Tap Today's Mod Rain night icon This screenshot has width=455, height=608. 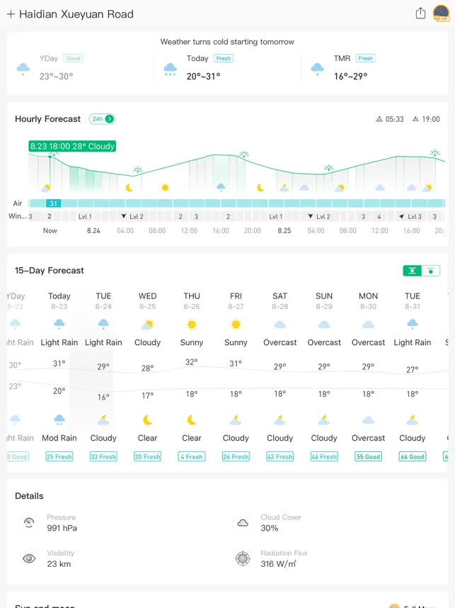(59, 420)
